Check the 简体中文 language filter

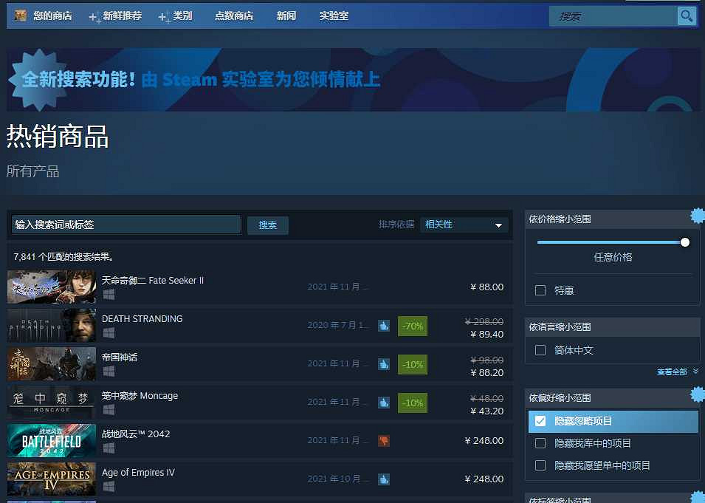pyautogui.click(x=540, y=350)
